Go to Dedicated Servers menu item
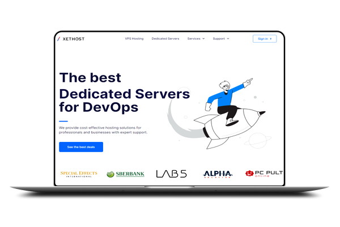340x227 pixels. pyautogui.click(x=165, y=39)
